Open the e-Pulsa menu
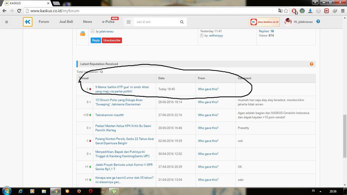 (x=108, y=22)
